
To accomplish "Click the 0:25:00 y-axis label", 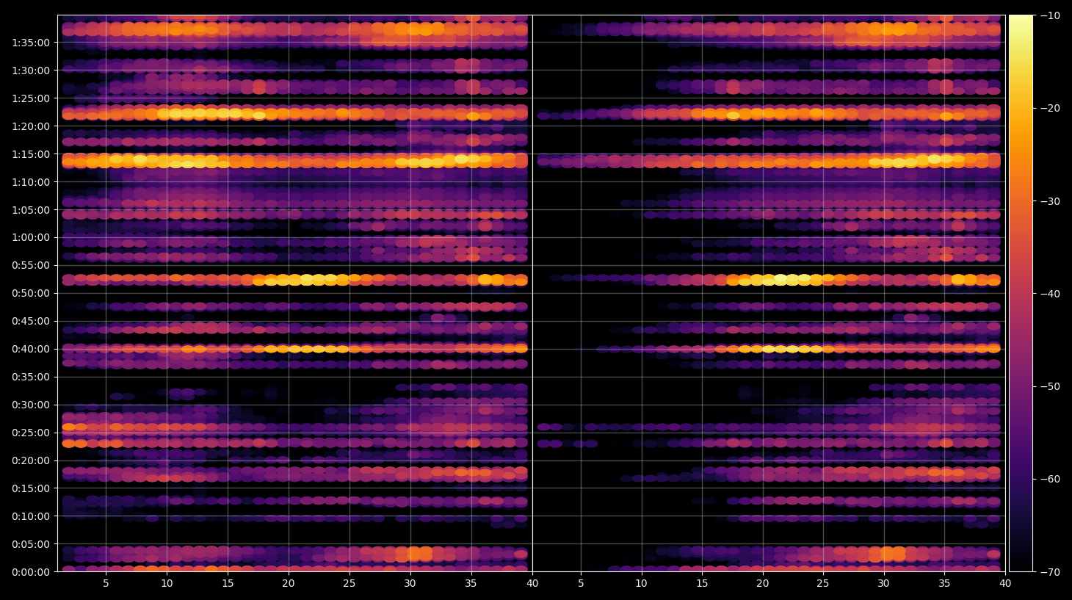I will coord(31,433).
